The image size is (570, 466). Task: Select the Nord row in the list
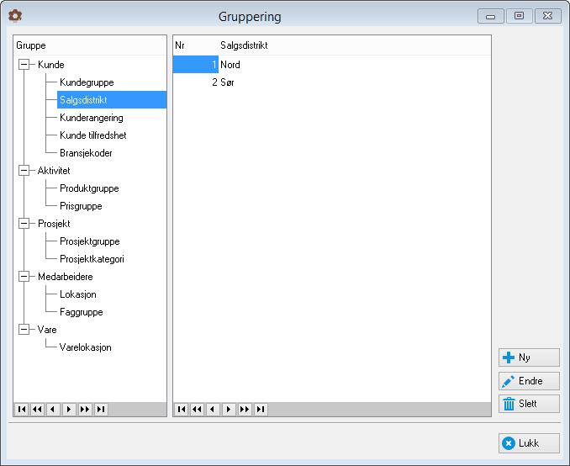coord(332,65)
